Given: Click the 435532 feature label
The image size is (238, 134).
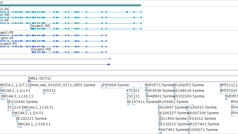Looking at the screenshot, I should point(49,91).
